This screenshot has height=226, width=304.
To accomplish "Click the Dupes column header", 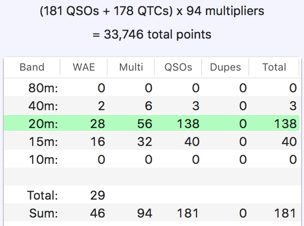I will [225, 67].
